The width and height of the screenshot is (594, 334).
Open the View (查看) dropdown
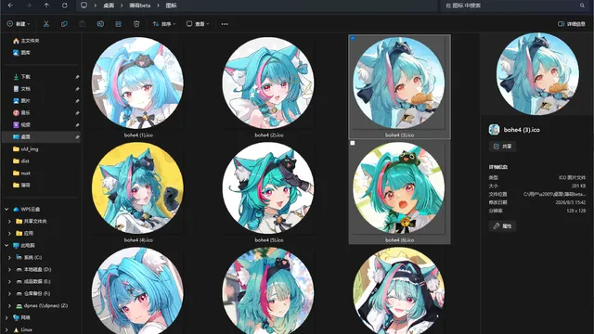click(x=198, y=24)
